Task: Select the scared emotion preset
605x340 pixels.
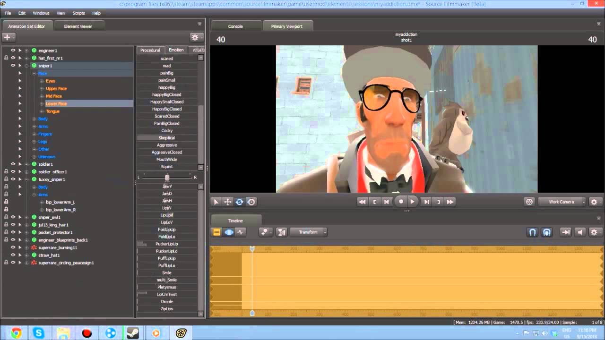Action: pyautogui.click(x=167, y=59)
